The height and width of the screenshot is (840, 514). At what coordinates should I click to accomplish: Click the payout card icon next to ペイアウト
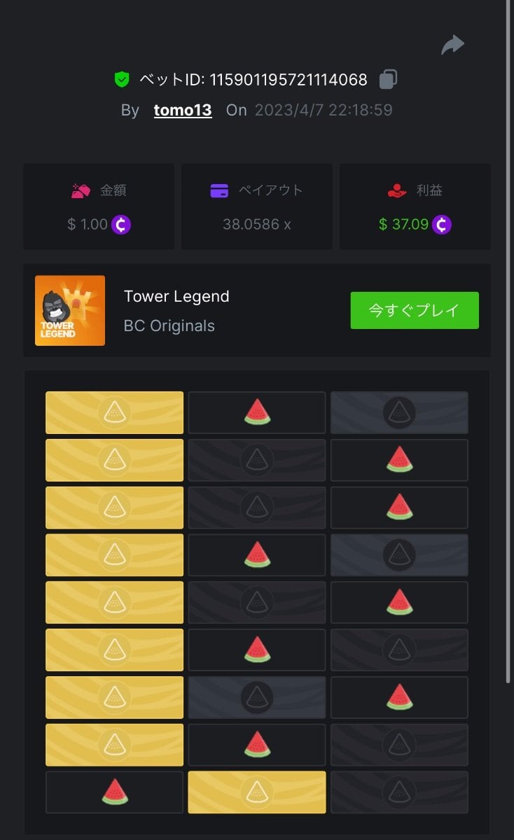tap(219, 190)
